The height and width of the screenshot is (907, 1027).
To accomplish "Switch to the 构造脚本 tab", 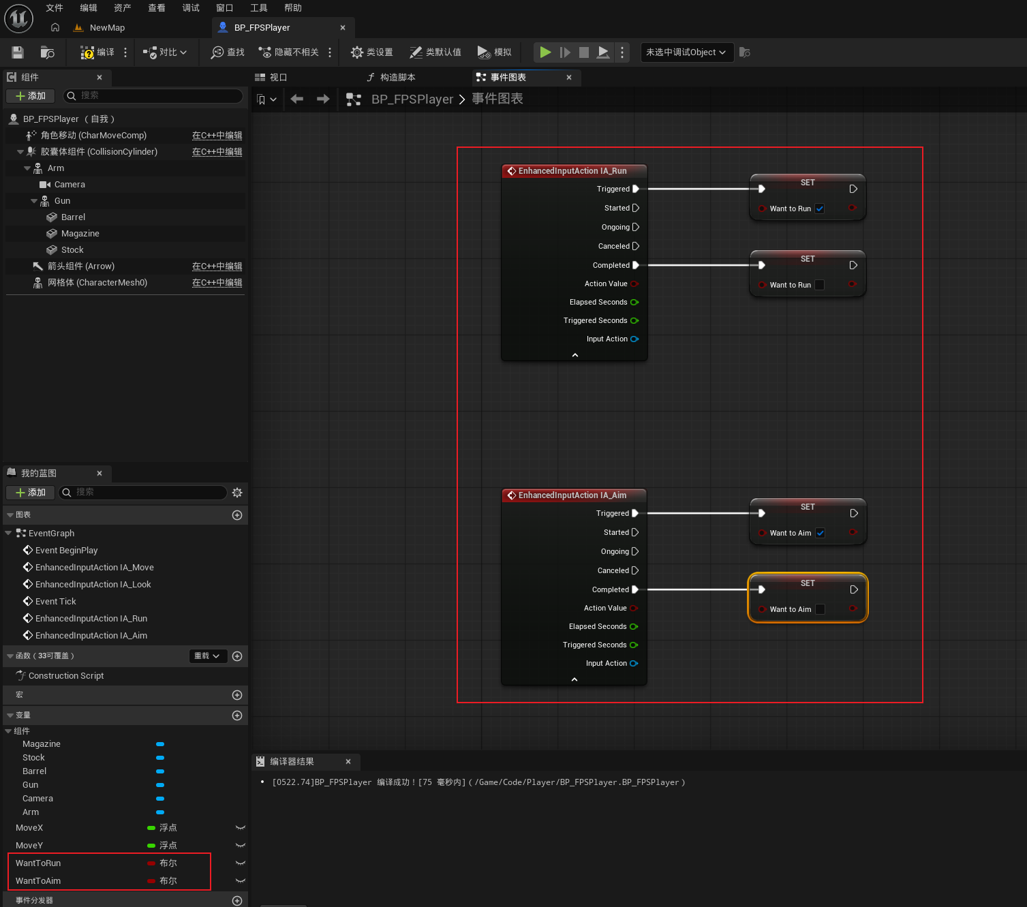I will tap(397, 78).
